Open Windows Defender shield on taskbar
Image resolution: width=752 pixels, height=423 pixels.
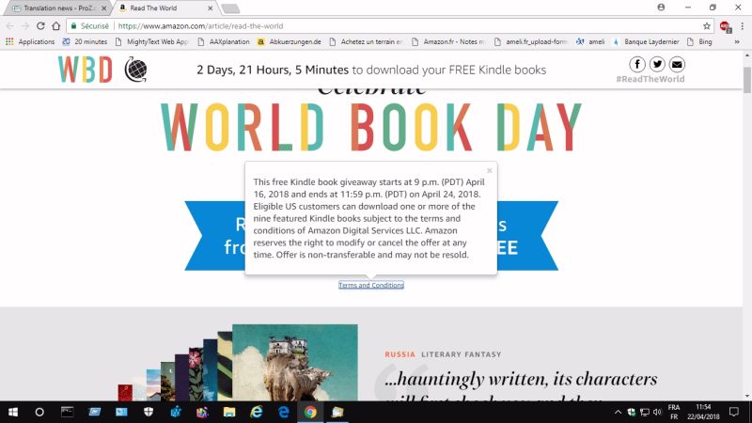tap(149, 412)
